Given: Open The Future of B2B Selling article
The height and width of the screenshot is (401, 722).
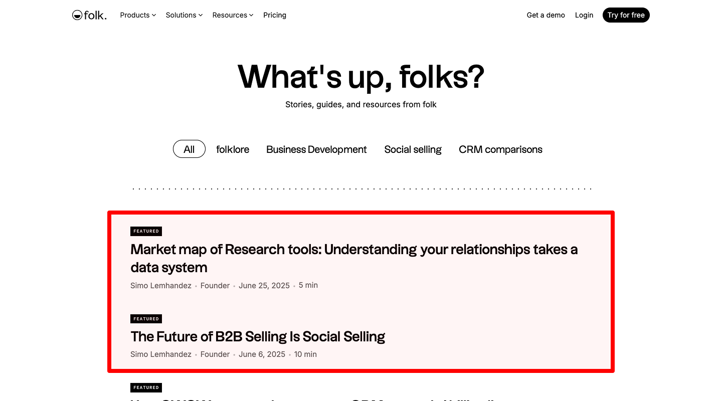Looking at the screenshot, I should coord(258,336).
